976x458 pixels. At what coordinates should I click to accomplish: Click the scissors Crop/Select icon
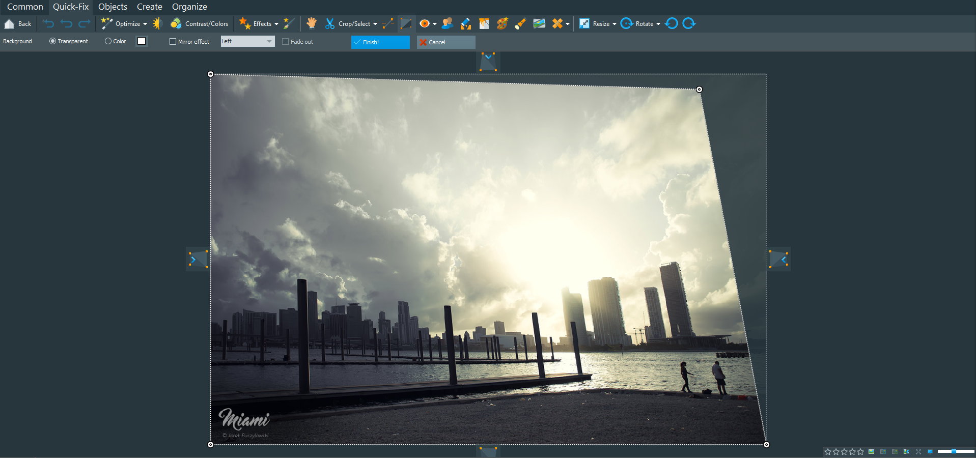click(330, 23)
